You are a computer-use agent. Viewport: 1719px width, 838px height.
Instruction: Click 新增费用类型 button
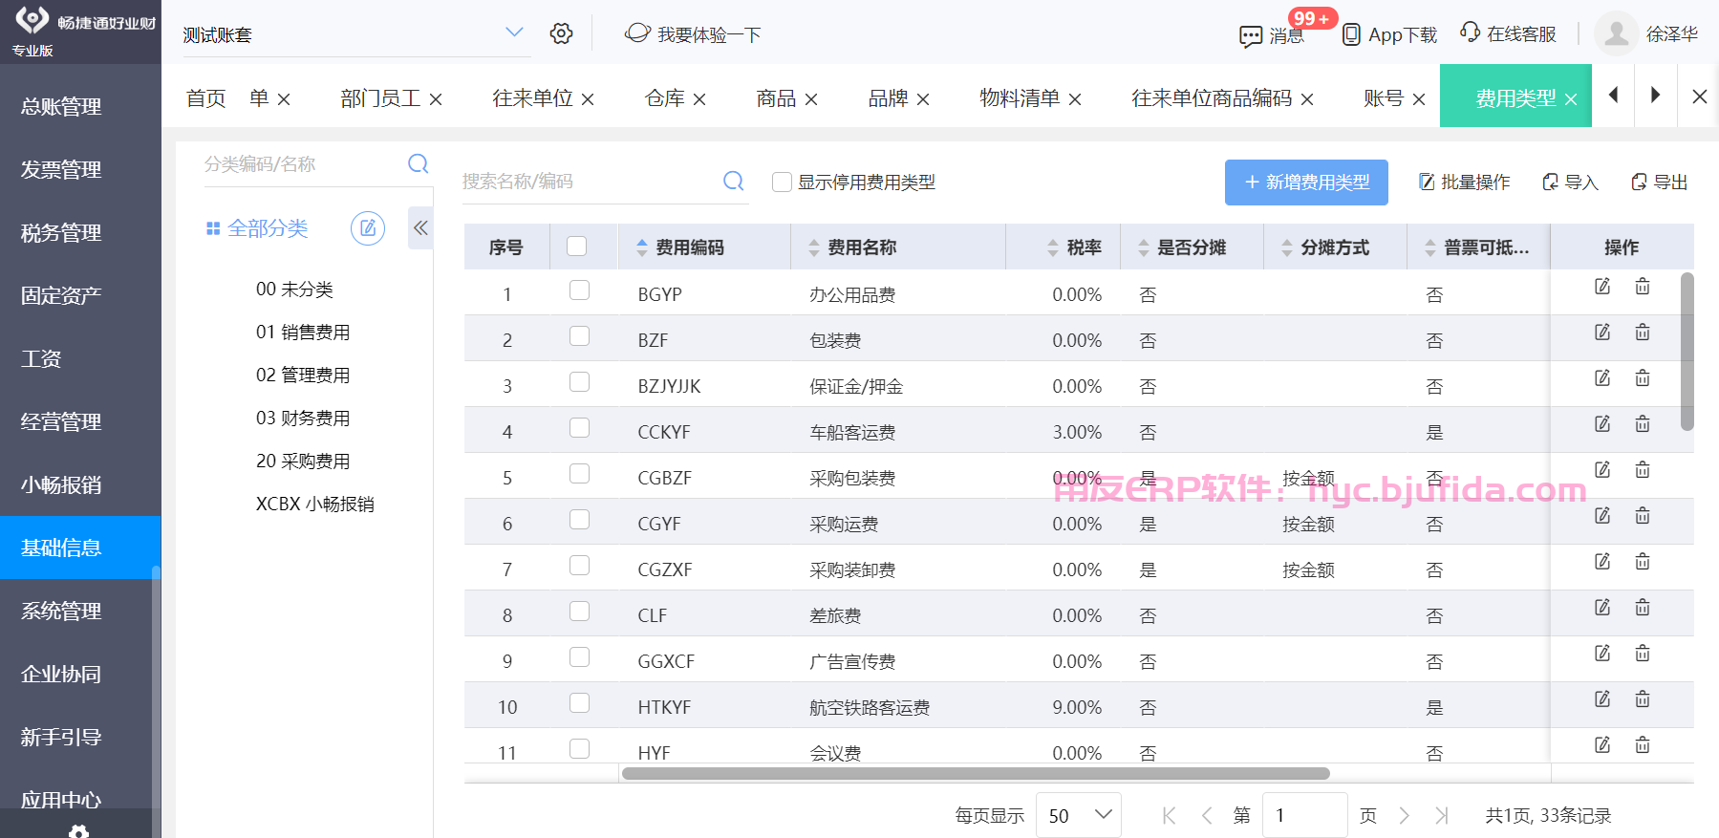[1306, 183]
